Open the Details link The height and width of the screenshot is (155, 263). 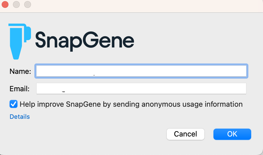[x=20, y=117]
